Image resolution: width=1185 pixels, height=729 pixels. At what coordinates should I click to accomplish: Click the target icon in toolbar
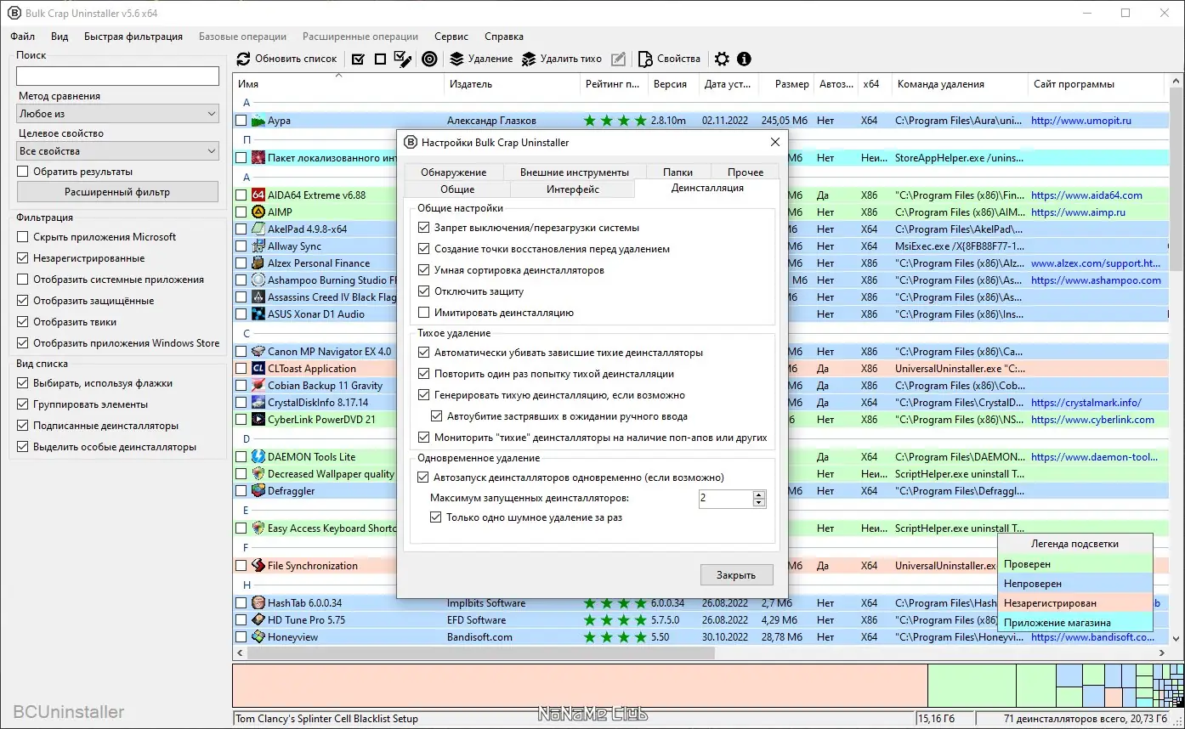[430, 59]
